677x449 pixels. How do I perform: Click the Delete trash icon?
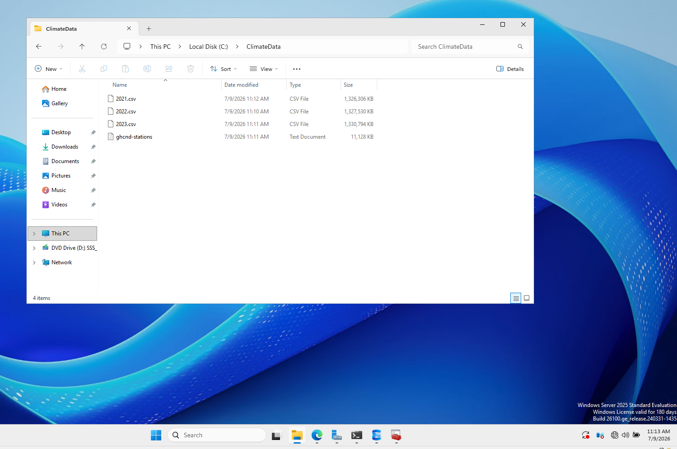coord(191,69)
